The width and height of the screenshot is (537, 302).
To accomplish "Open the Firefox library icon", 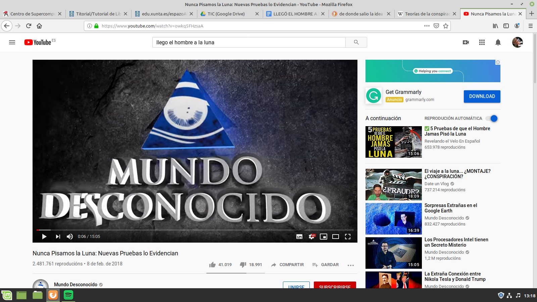I will pos(495,26).
